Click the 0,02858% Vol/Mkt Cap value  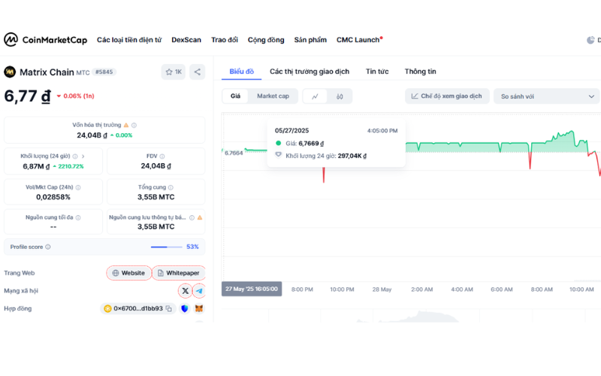(x=53, y=197)
